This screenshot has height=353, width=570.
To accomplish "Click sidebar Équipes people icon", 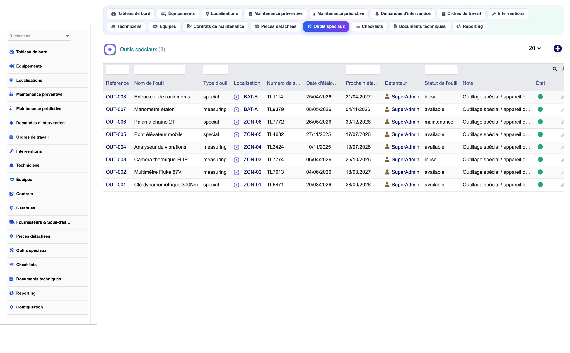I will 12,180.
